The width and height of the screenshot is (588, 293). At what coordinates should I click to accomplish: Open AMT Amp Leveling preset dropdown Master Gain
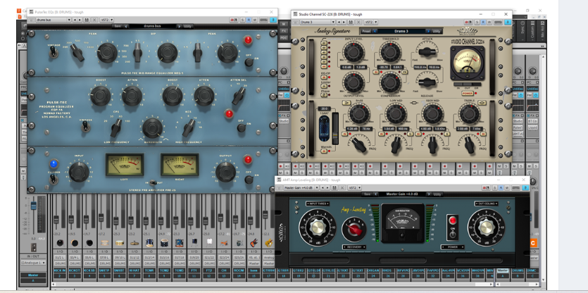301,188
